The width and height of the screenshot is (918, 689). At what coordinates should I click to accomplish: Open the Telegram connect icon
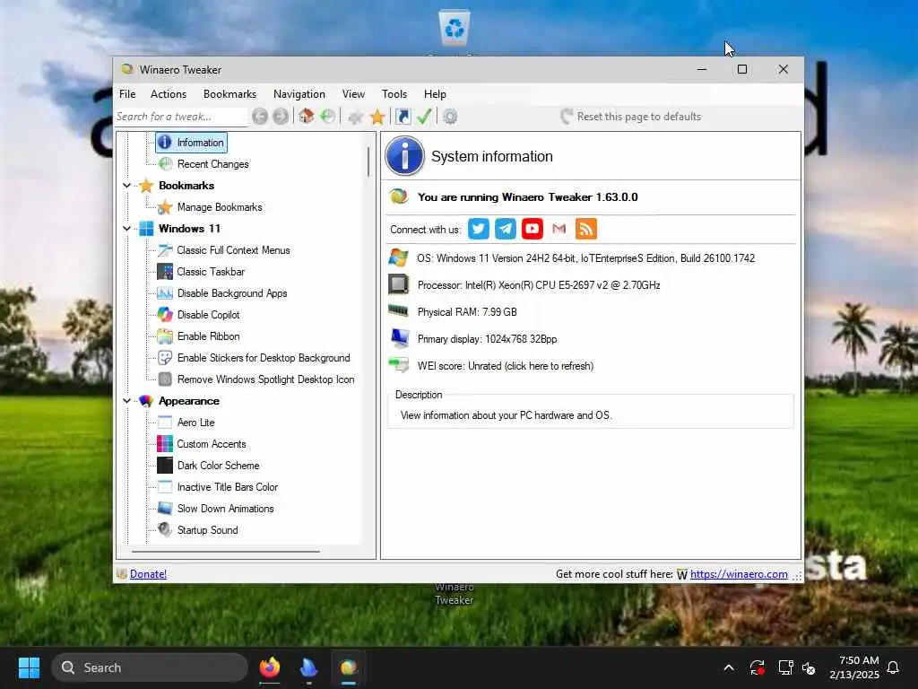tap(506, 229)
